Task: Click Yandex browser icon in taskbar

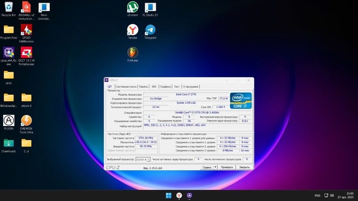Action: [x=179, y=196]
